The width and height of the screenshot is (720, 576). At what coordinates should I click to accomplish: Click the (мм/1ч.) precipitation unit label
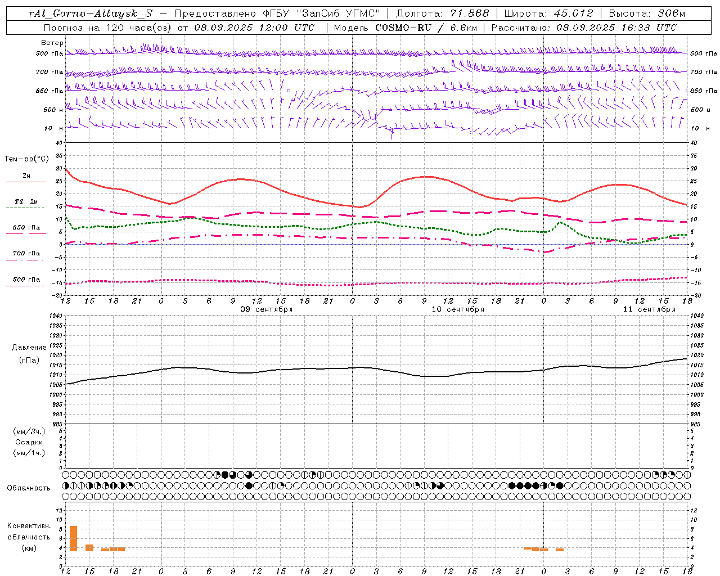[29, 453]
